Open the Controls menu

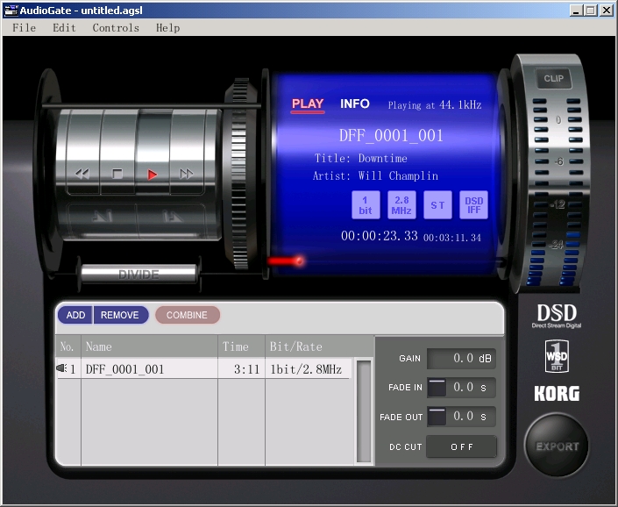(x=116, y=27)
